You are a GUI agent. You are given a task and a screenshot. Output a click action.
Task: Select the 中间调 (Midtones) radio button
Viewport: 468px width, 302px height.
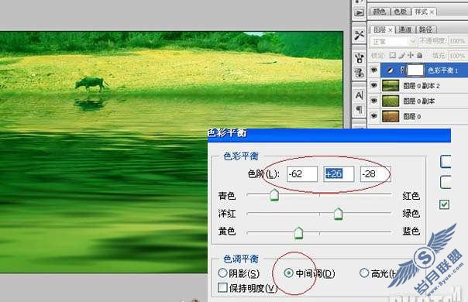[x=288, y=273]
